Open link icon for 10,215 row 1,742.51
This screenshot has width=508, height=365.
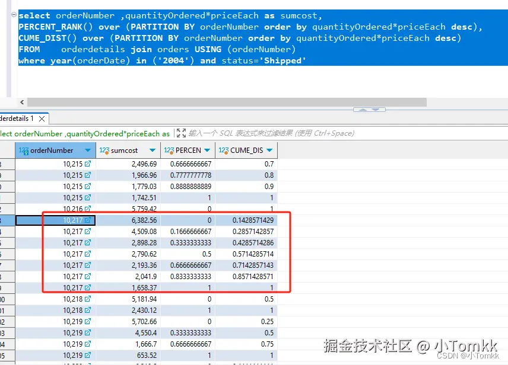(88, 197)
